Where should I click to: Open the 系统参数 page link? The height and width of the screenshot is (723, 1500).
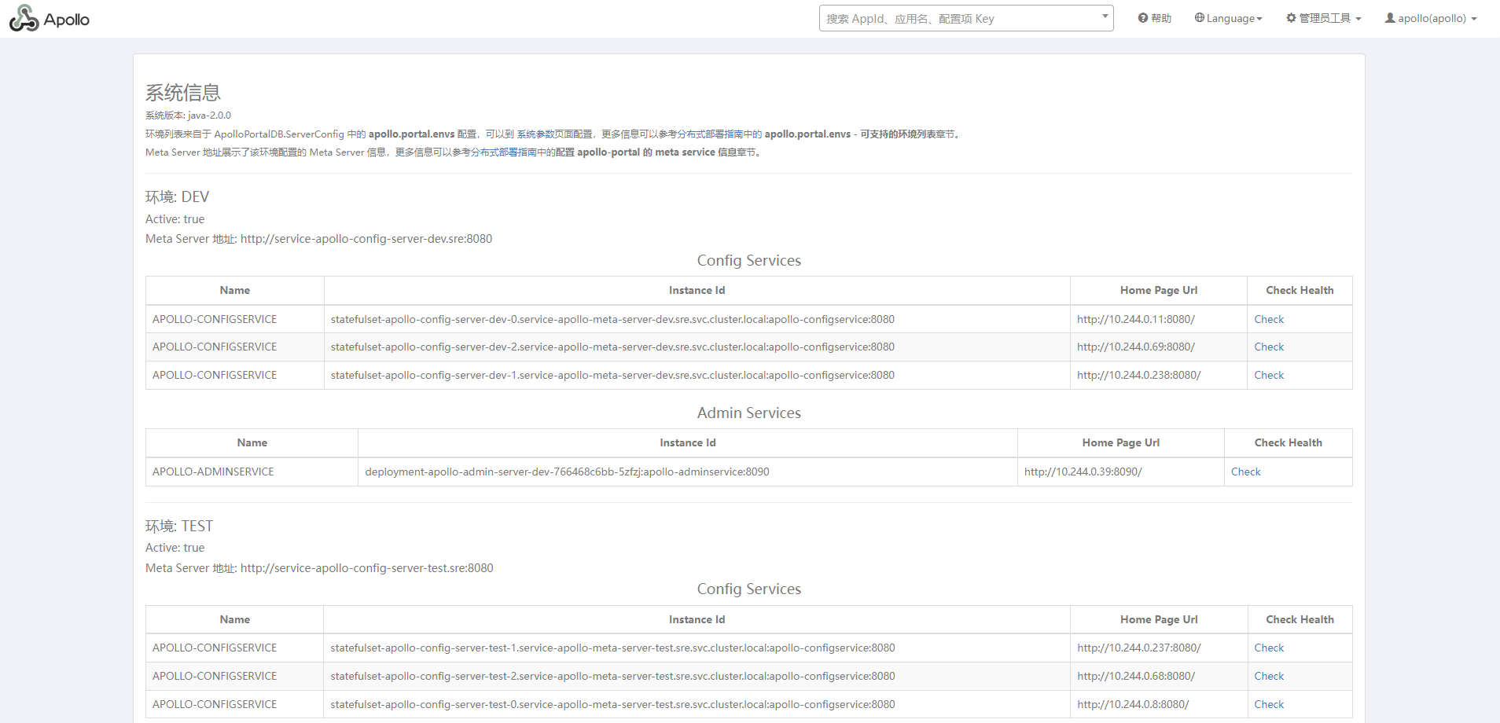coord(535,134)
